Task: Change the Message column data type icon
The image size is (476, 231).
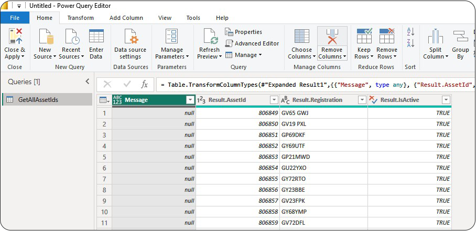Action: tap(117, 100)
